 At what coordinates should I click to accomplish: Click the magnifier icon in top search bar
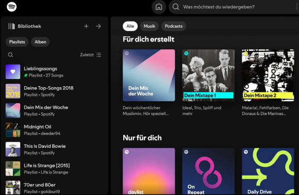176,7
